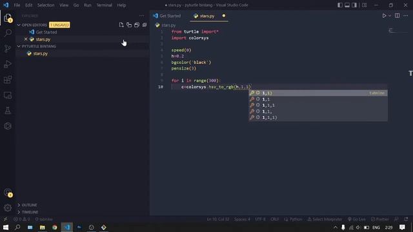The height and width of the screenshot is (232, 413).
Task: Open stars.py in PYTURTLE BINTANG folder
Action: coord(40,53)
